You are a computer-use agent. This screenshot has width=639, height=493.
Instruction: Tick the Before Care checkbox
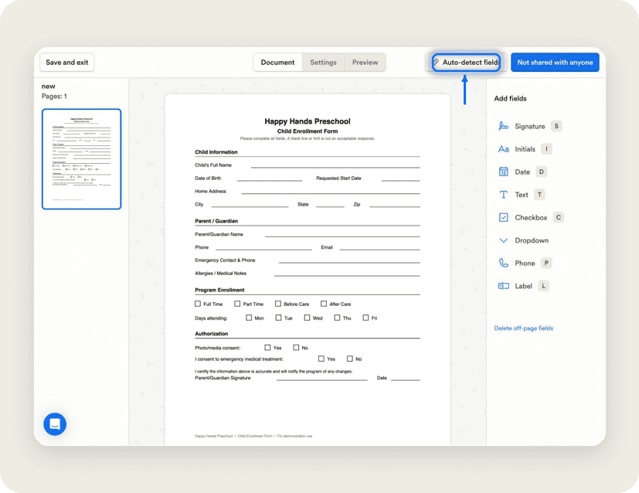[x=278, y=304]
